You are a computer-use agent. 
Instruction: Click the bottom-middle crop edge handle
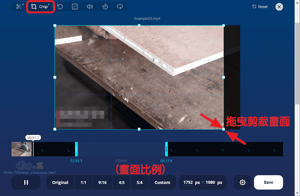[139, 129]
